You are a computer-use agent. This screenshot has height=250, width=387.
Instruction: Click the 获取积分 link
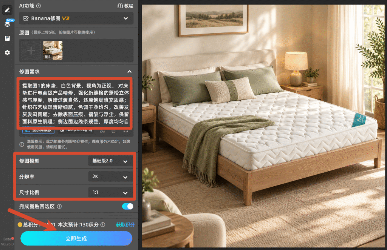pyautogui.click(x=125, y=225)
